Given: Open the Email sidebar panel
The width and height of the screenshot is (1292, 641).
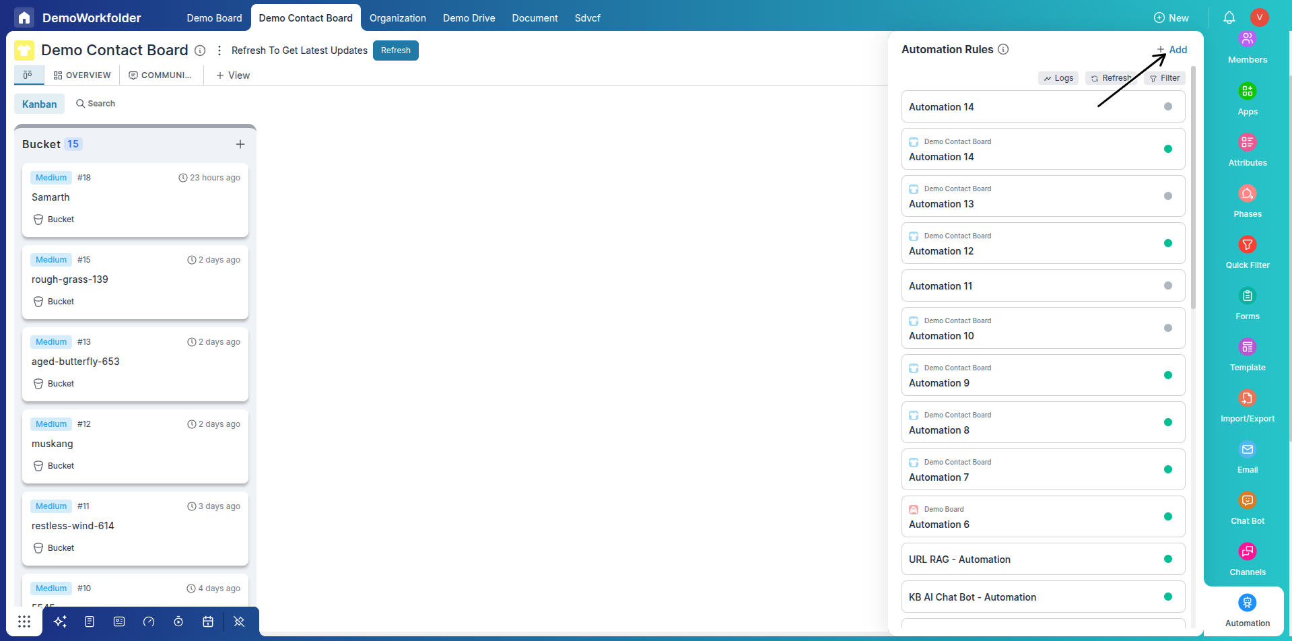Looking at the screenshot, I should 1248,457.
